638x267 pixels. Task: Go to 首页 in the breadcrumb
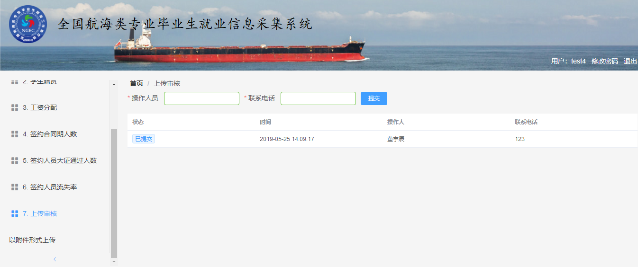(x=137, y=83)
